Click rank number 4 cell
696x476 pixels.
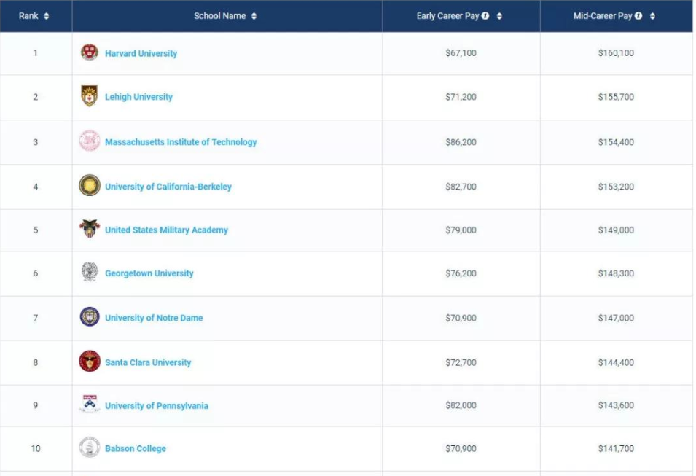pyautogui.click(x=36, y=187)
